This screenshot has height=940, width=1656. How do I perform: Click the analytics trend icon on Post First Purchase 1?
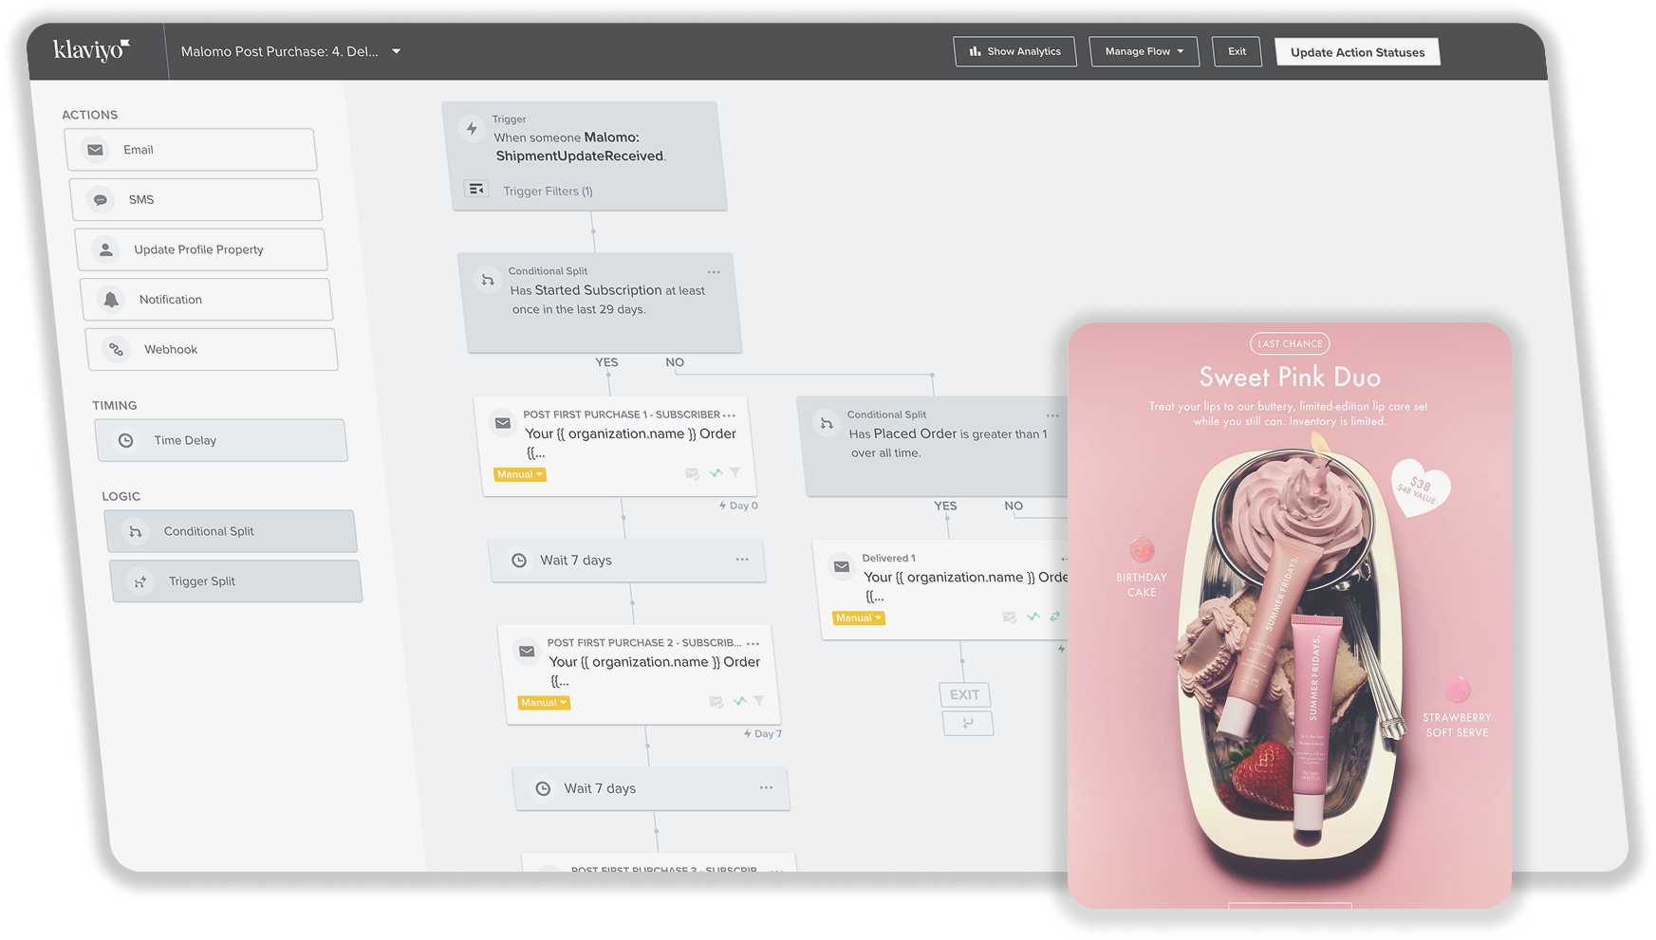[x=716, y=472]
